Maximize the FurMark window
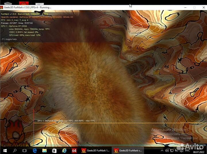The height and width of the screenshot is (154, 207). pyautogui.click(x=194, y=7)
